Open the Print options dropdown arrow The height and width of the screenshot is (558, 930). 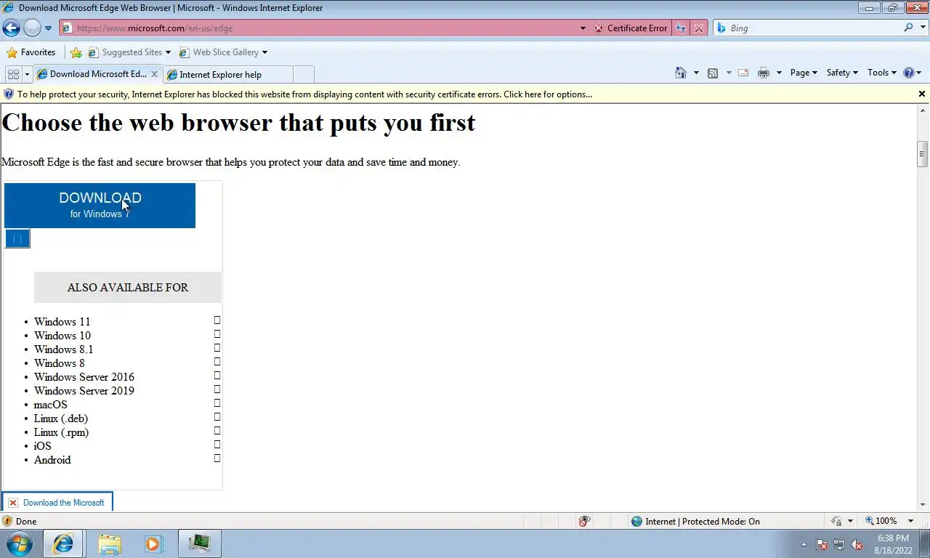(x=779, y=73)
